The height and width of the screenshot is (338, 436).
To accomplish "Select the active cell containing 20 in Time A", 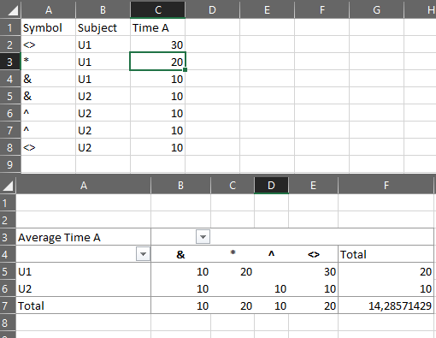I will pyautogui.click(x=157, y=62).
